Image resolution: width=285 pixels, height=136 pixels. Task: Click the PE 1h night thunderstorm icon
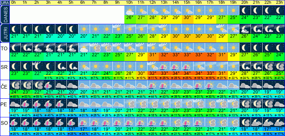click(27, 104)
